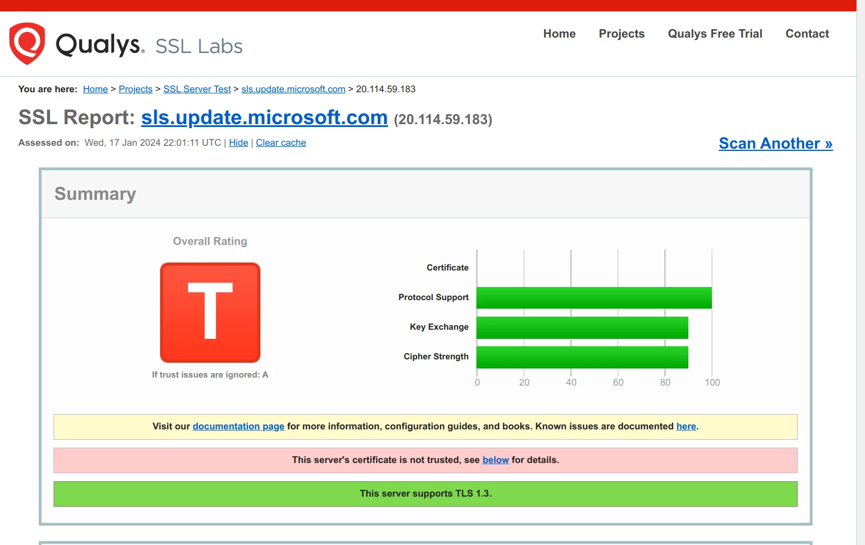
Task: Click the Clear cache link
Action: 281,143
